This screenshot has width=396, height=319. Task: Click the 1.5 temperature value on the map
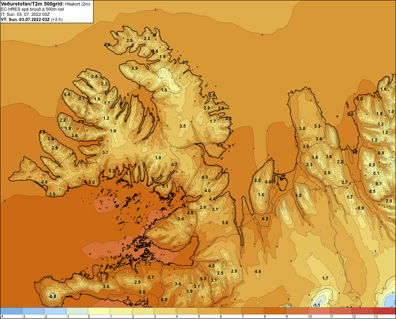click(298, 195)
